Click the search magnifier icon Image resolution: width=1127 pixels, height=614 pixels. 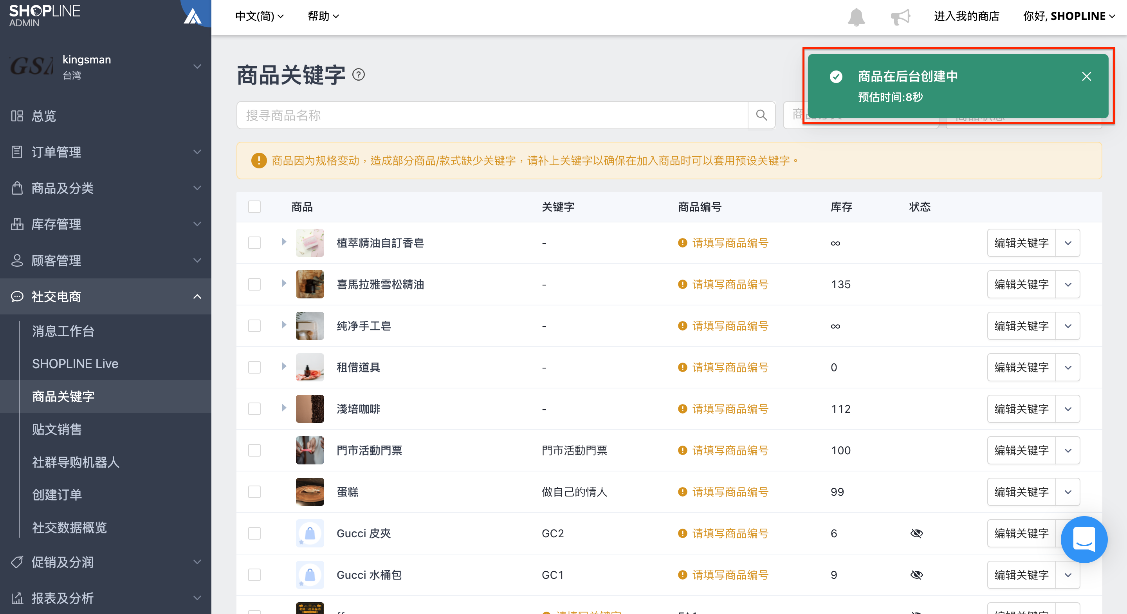click(x=761, y=115)
